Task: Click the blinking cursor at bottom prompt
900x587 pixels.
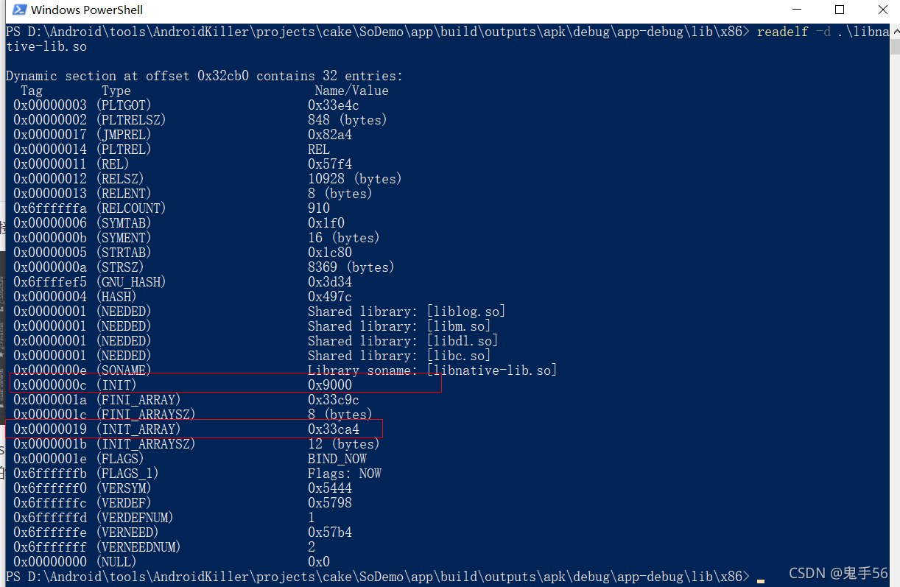Action: [x=761, y=579]
